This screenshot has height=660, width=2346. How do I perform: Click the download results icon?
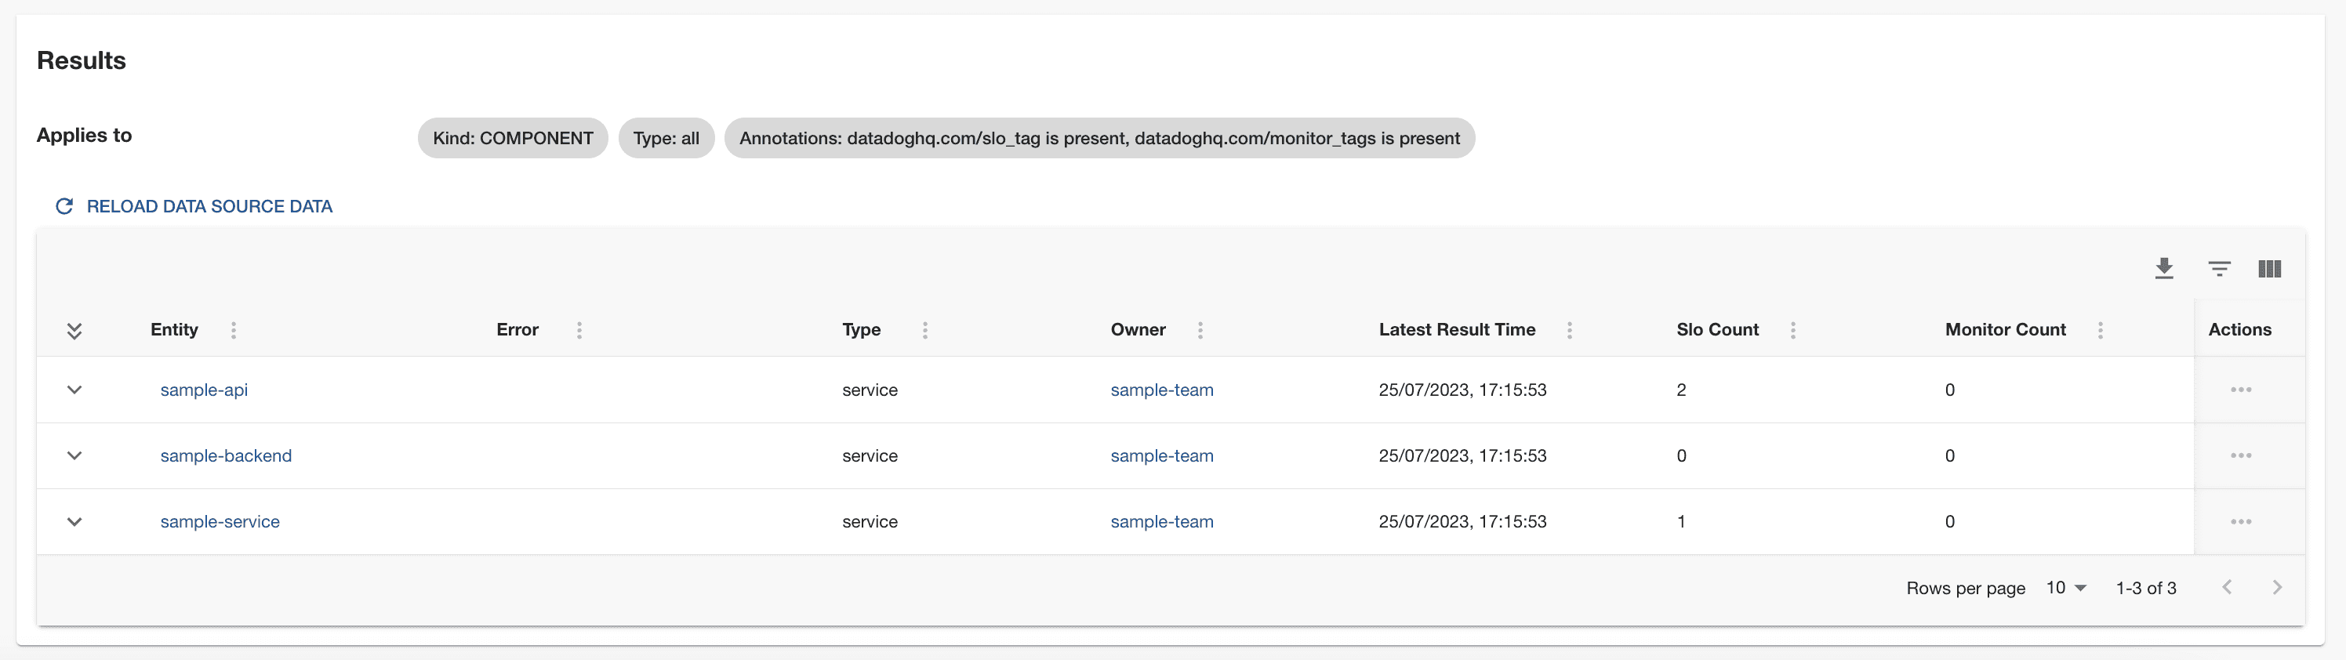pyautogui.click(x=2164, y=269)
